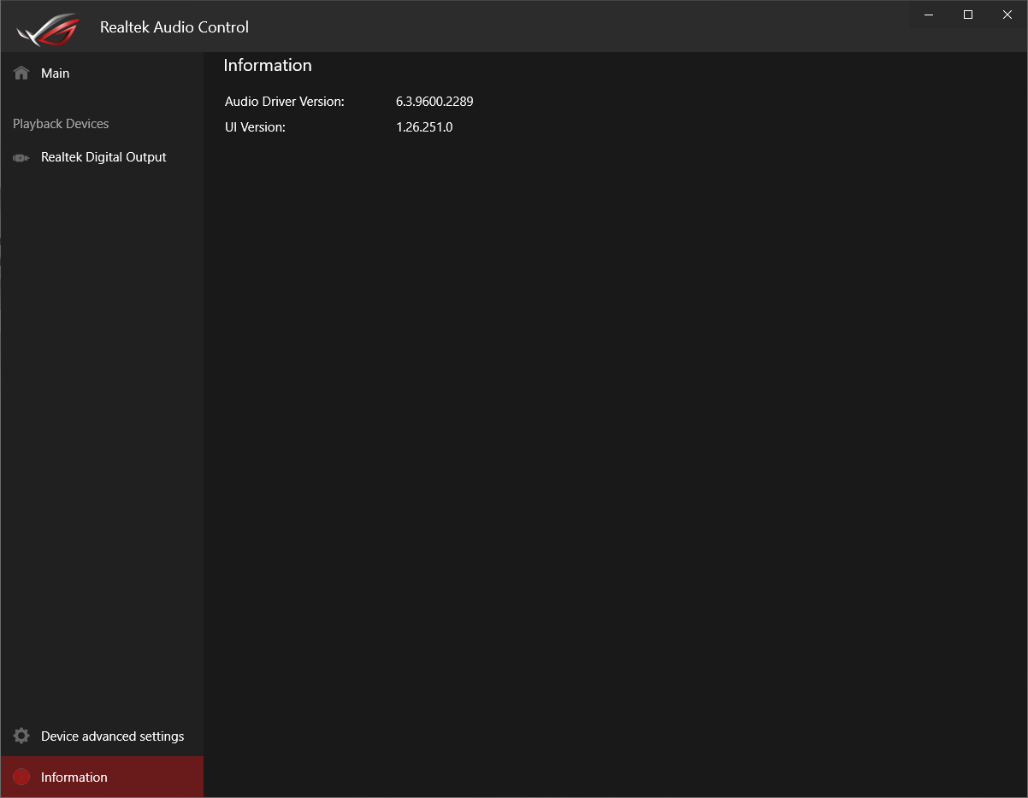Click the UI Version label
This screenshot has height=798, width=1028.
pos(255,127)
